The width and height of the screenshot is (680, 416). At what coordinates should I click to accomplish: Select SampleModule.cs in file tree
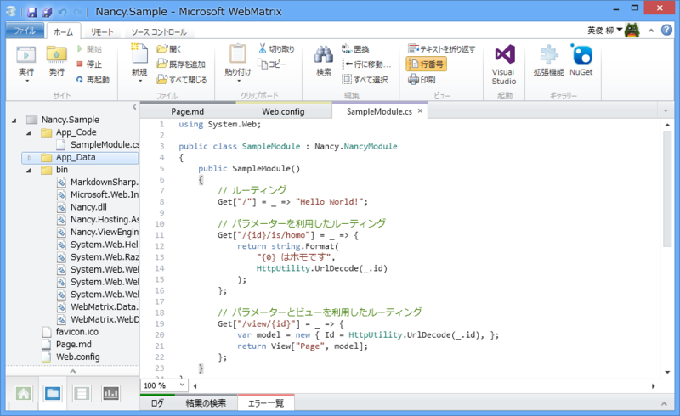pyautogui.click(x=98, y=144)
